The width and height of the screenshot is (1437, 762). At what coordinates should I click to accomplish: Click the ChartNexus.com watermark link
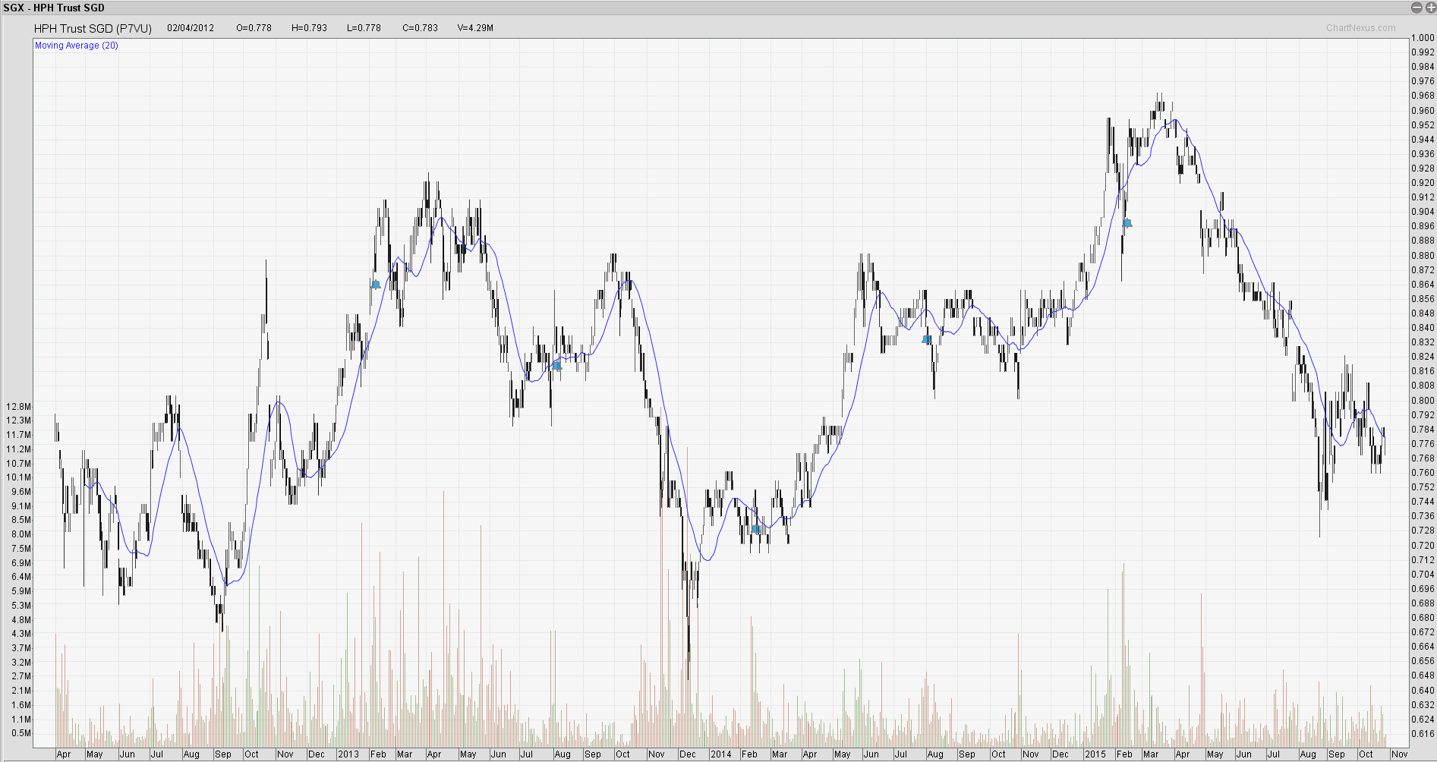[x=1360, y=28]
